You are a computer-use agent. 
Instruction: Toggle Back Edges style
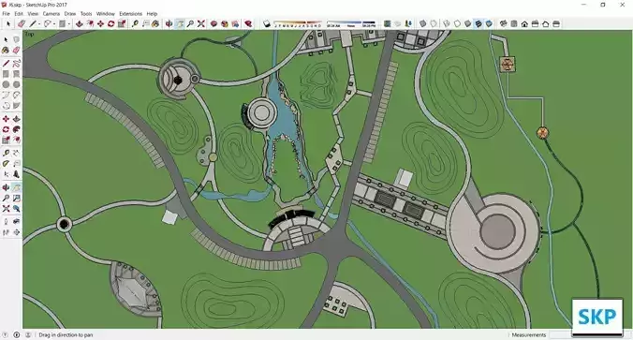pos(434,24)
